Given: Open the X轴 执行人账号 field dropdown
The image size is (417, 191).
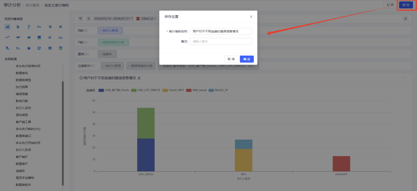Looking at the screenshot, I should tap(110, 31).
